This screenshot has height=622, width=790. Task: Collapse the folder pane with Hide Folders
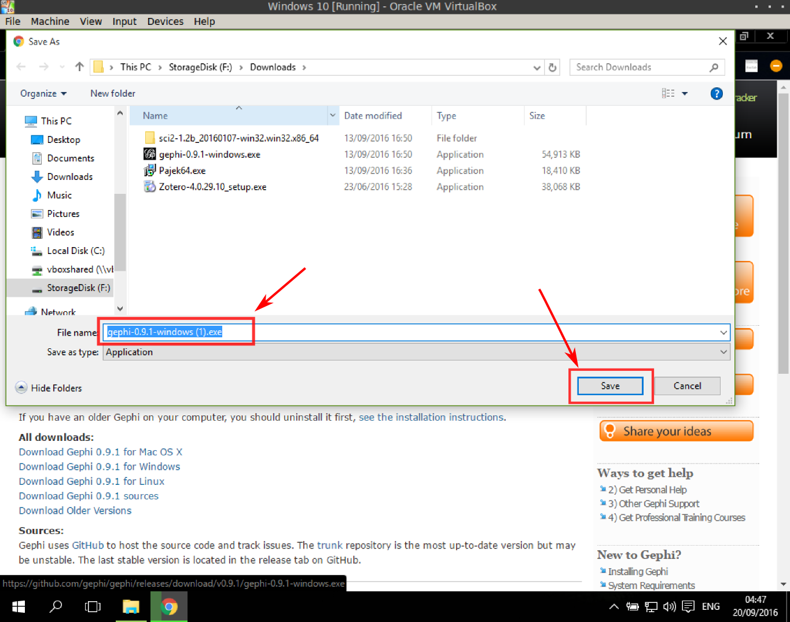click(x=49, y=388)
